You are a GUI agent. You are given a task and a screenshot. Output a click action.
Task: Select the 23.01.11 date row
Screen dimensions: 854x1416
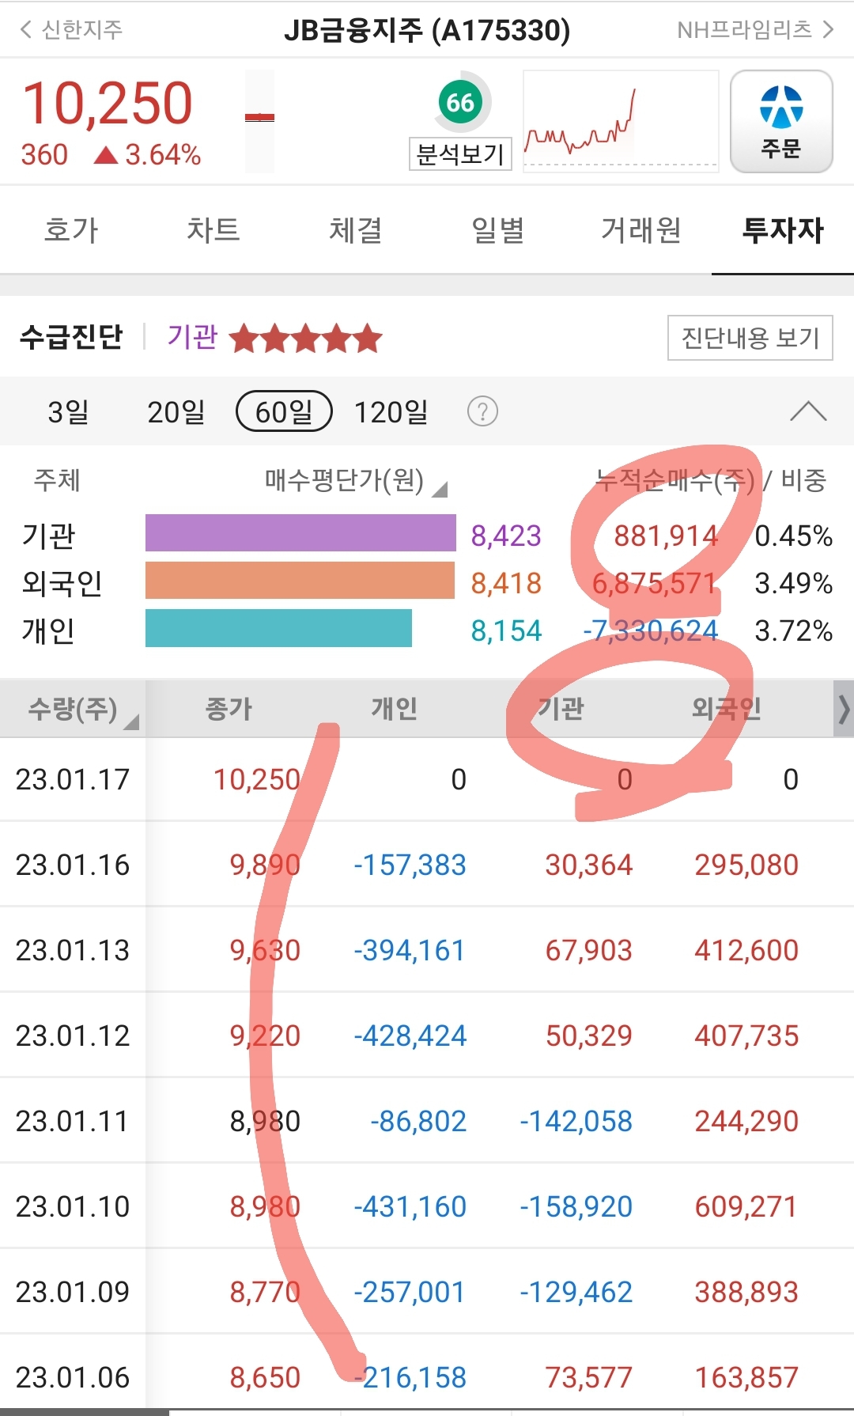coord(427,1121)
